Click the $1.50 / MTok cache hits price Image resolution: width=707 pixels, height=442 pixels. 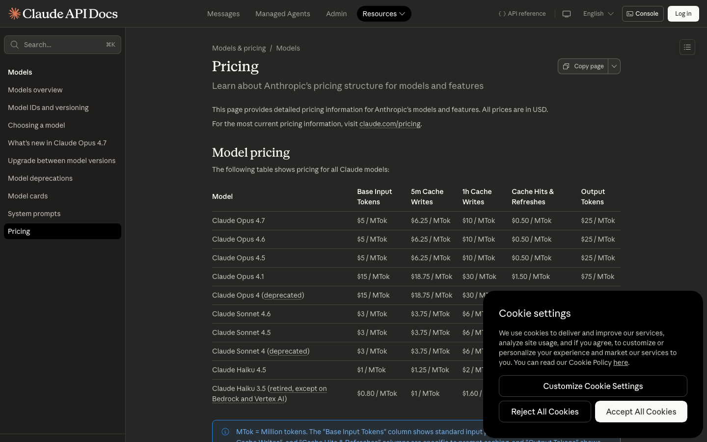pyautogui.click(x=531, y=276)
